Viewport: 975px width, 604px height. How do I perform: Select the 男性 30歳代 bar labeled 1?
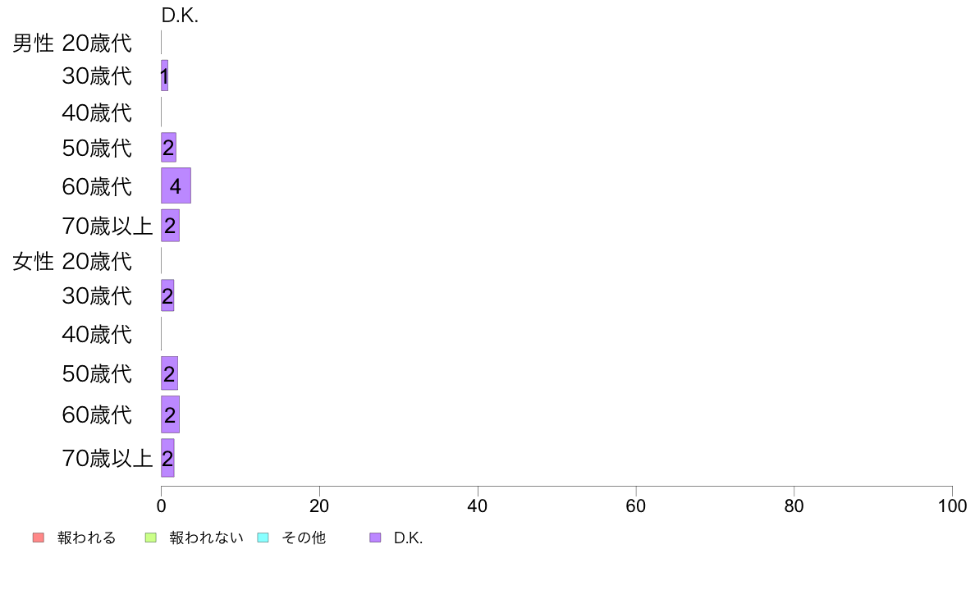[165, 75]
